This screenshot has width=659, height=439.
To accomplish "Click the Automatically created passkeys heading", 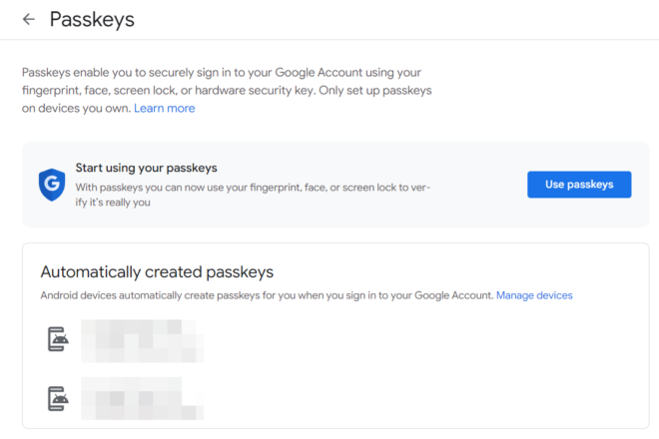I will point(157,272).
